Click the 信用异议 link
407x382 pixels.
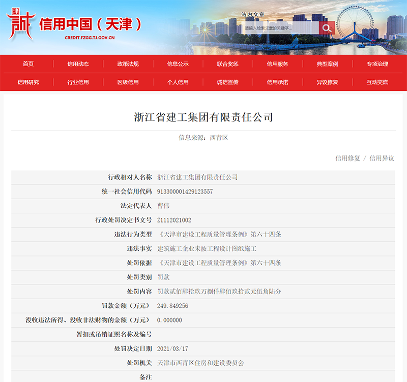[x=382, y=158]
